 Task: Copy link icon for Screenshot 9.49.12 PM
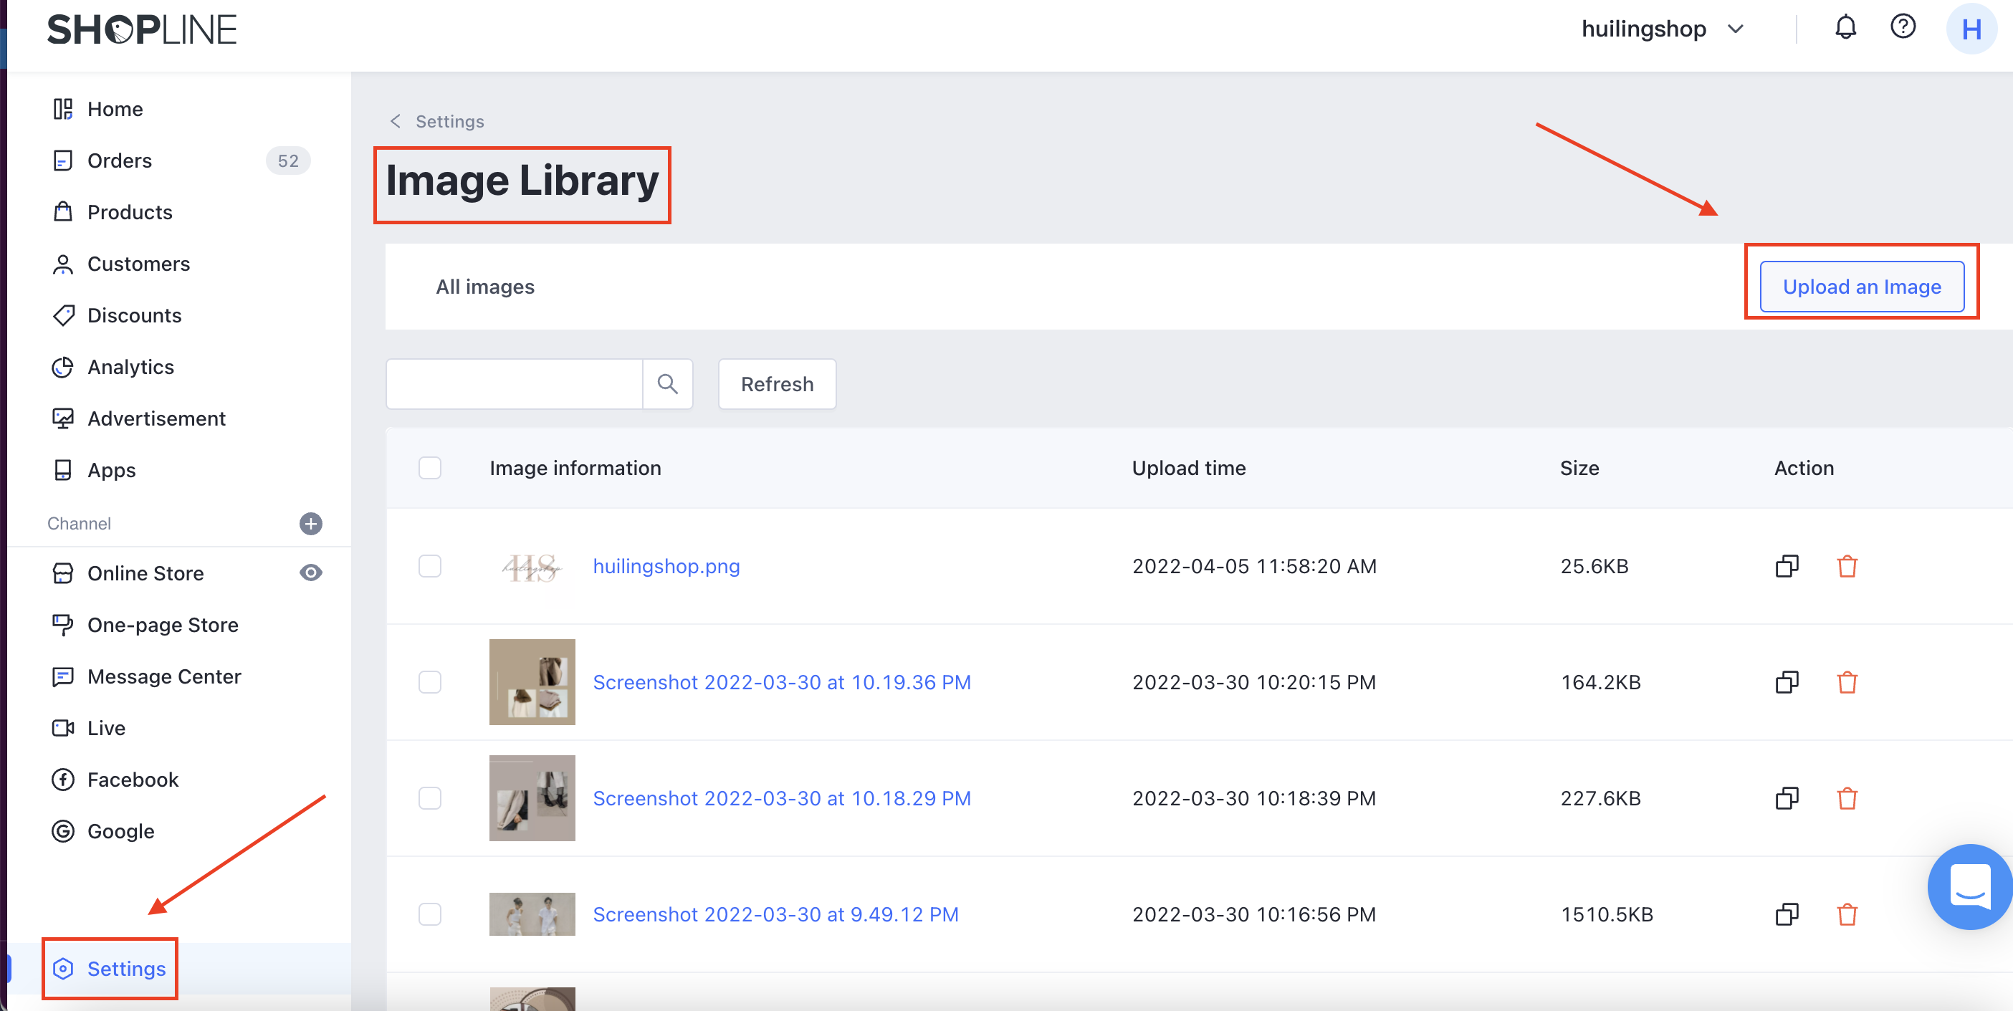1787,914
